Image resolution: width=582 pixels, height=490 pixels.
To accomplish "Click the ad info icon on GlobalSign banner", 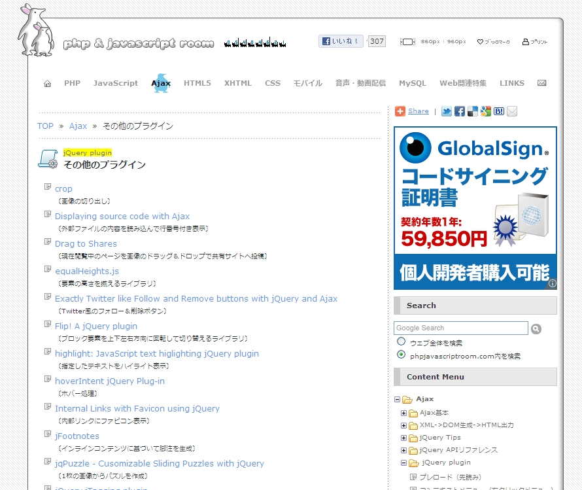I will pos(553,283).
